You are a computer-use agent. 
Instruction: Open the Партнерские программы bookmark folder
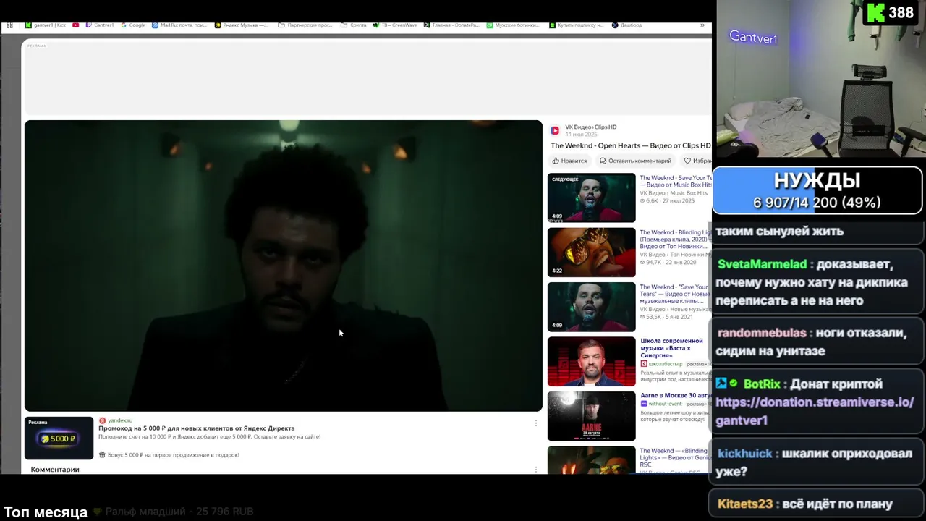pos(305,25)
